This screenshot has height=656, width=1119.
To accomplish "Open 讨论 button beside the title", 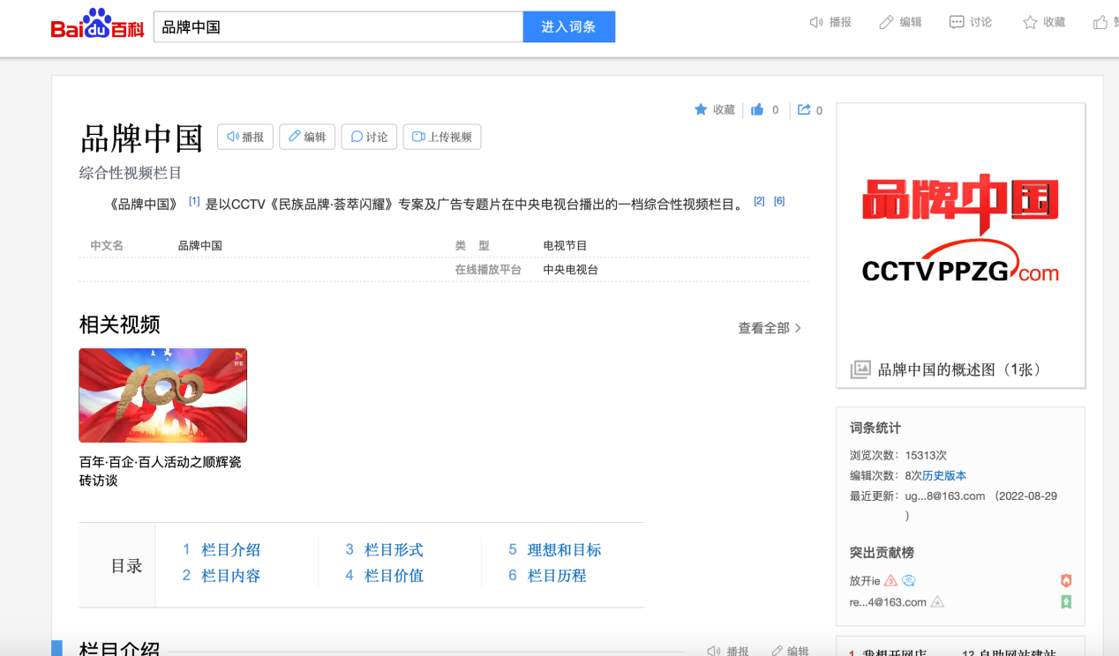I will tap(369, 137).
